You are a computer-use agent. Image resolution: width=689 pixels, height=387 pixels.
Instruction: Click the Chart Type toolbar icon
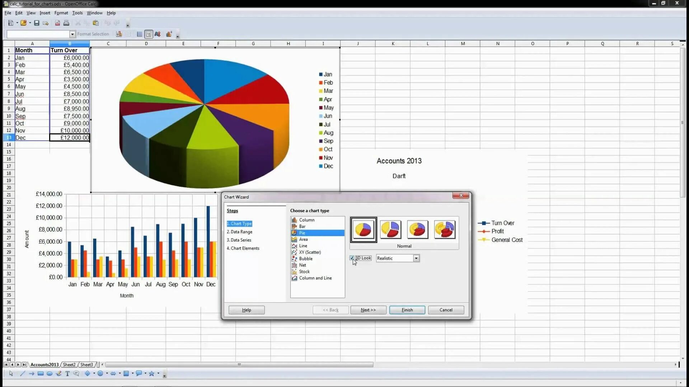[119, 34]
